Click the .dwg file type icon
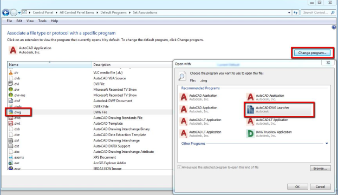Viewport: 338px width, 195px height. [x=11, y=112]
